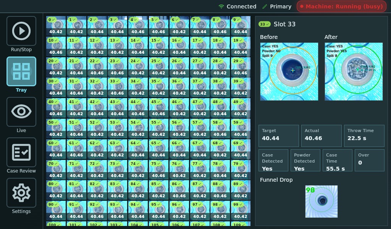Select tray slot 62
Image resolution: width=391 pixels, height=229 pixels.
tap(97, 149)
